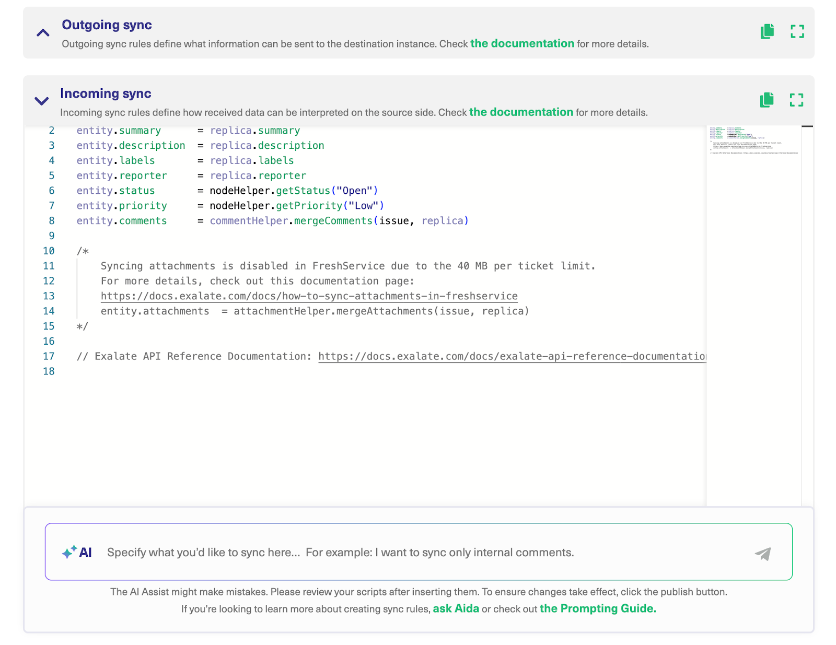The width and height of the screenshot is (836, 645).
Task: Open documentation link under Incoming sync
Action: click(520, 112)
